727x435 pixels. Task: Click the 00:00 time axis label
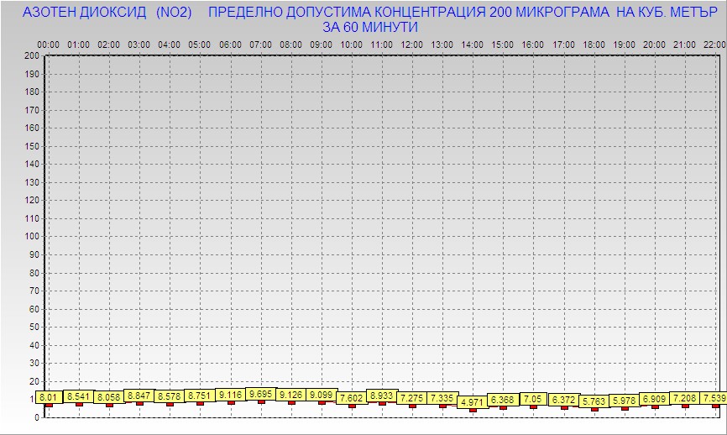click(49, 44)
